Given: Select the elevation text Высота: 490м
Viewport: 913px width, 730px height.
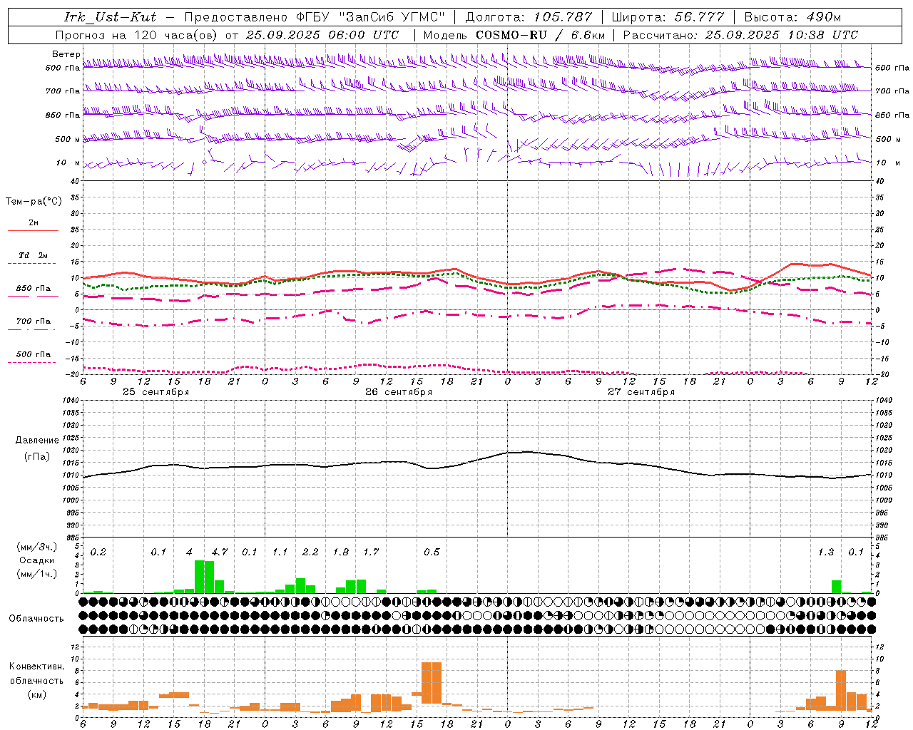Looking at the screenshot, I should tap(792, 17).
